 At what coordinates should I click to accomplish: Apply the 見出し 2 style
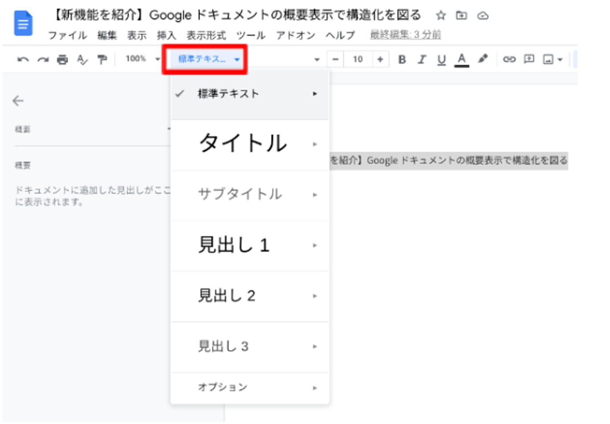click(x=250, y=296)
